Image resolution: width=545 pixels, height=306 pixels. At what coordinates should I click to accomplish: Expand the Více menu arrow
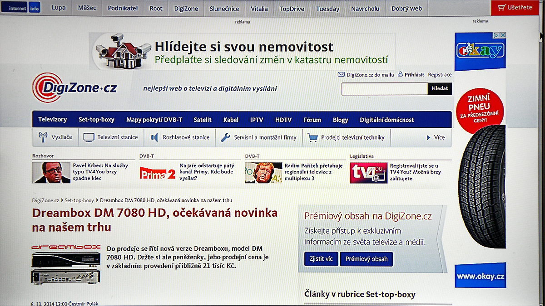428,137
